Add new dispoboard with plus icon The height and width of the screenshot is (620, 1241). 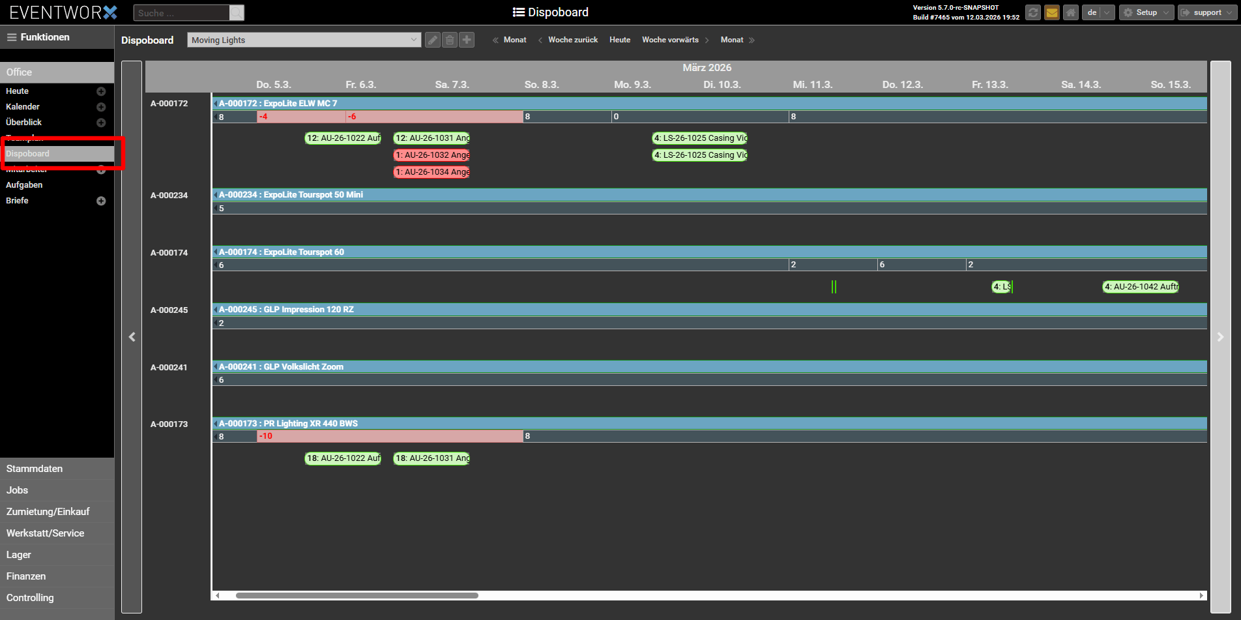click(x=467, y=40)
